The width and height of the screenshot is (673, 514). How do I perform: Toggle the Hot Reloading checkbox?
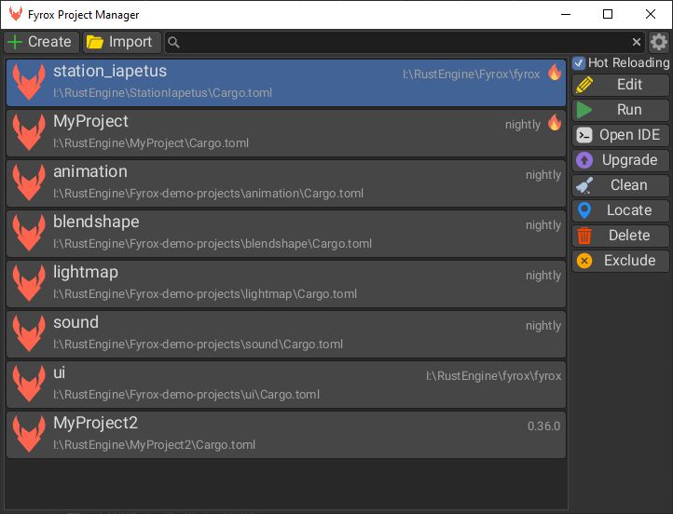[579, 63]
